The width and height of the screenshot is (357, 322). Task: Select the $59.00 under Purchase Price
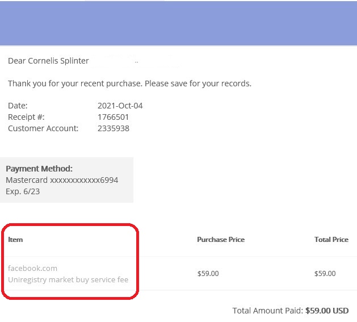208,274
